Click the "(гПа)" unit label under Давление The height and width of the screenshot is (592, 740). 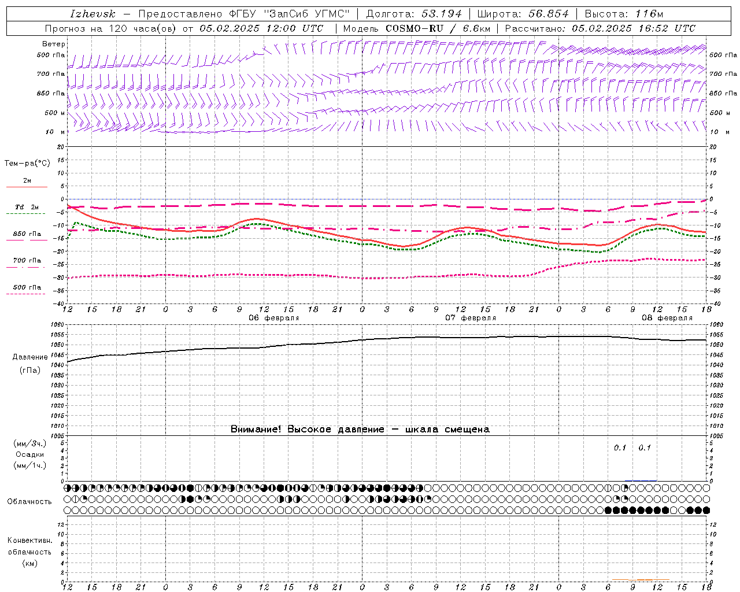click(x=30, y=371)
